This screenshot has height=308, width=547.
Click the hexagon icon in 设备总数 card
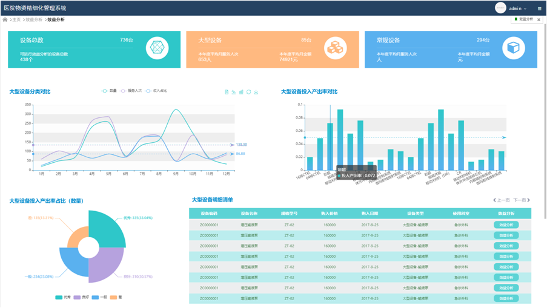157,48
